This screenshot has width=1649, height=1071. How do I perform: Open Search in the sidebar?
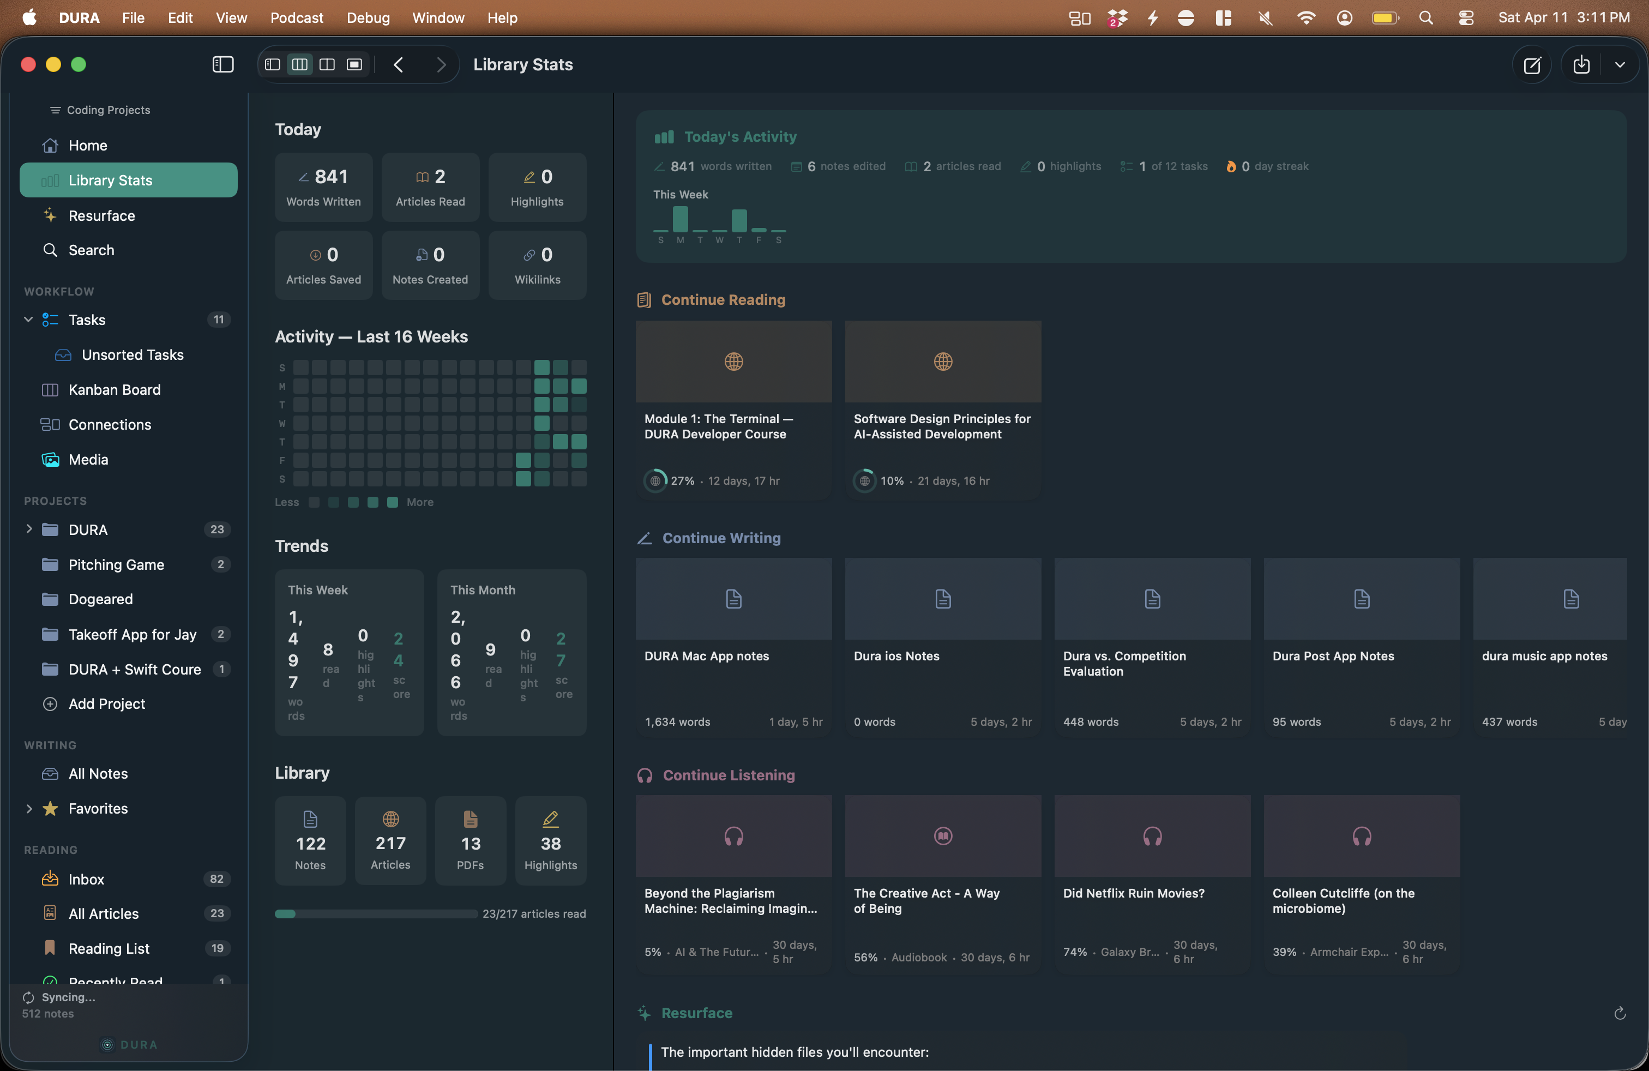128,250
